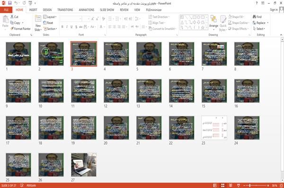Switch to the INSERT tab

pyautogui.click(x=33, y=10)
